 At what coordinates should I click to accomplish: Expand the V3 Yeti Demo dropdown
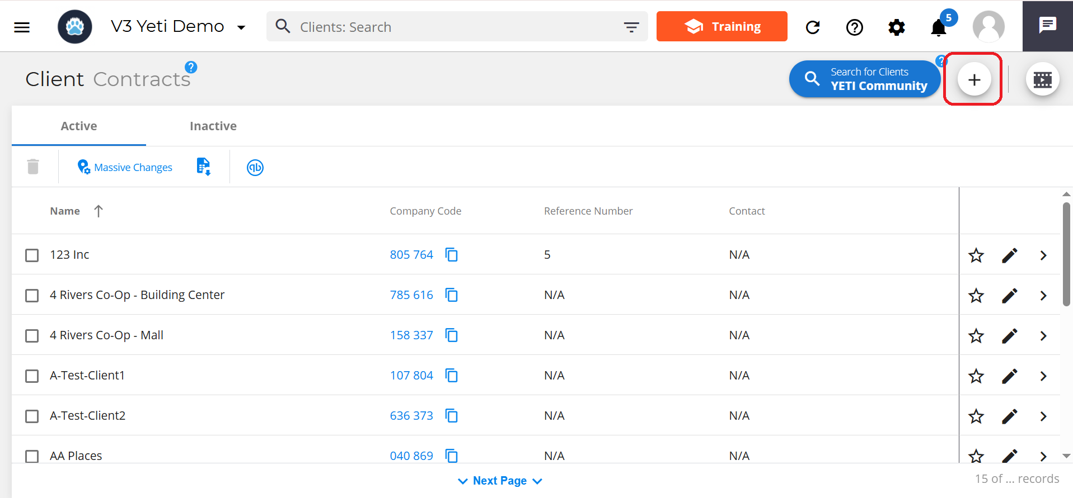pos(241,27)
